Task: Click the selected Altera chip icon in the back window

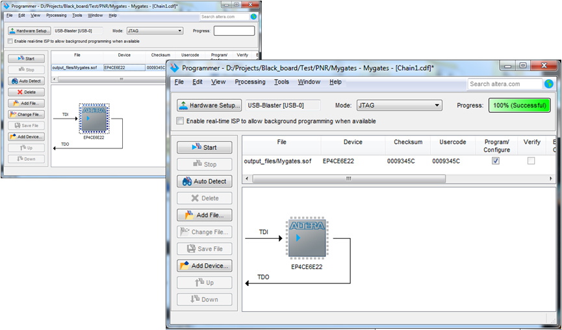Action: pyautogui.click(x=94, y=119)
